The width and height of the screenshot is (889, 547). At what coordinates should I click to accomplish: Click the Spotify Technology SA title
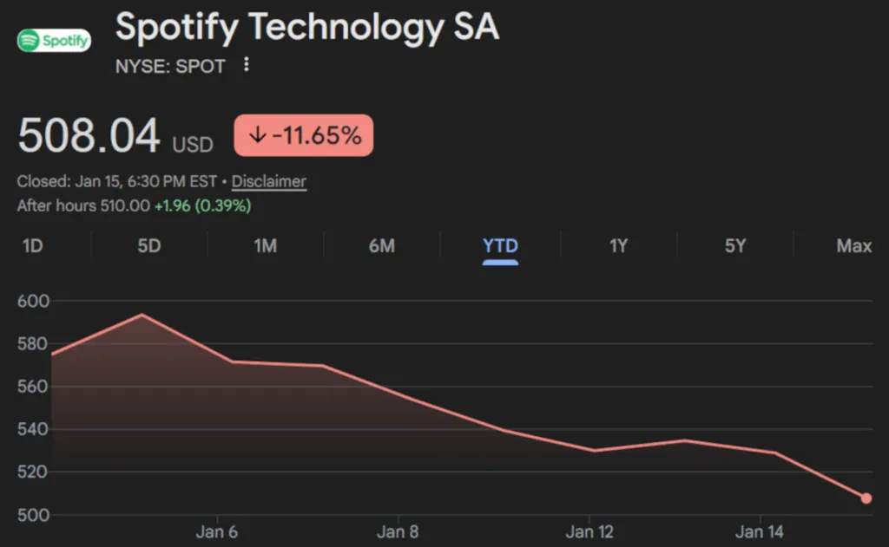pyautogui.click(x=307, y=28)
